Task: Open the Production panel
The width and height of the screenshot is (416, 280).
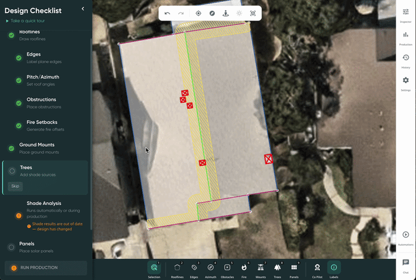Action: (405, 38)
